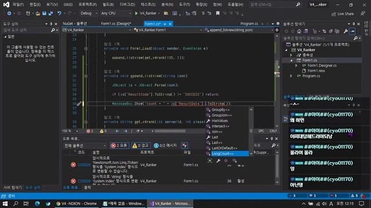This screenshot has width=371, height=208.
Task: Open the Any CPU platform dropdown
Action: pos(116,13)
